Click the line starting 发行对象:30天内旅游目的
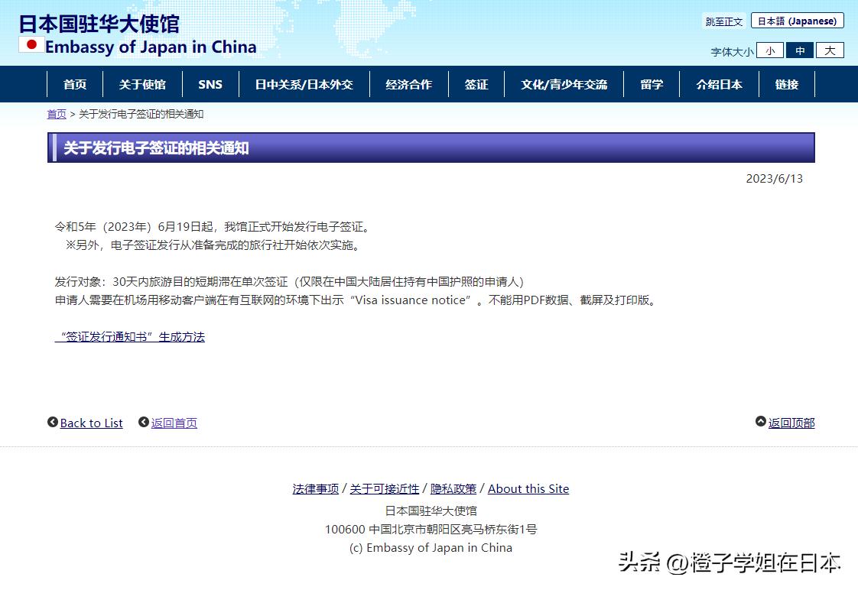The height and width of the screenshot is (590, 858). [290, 282]
